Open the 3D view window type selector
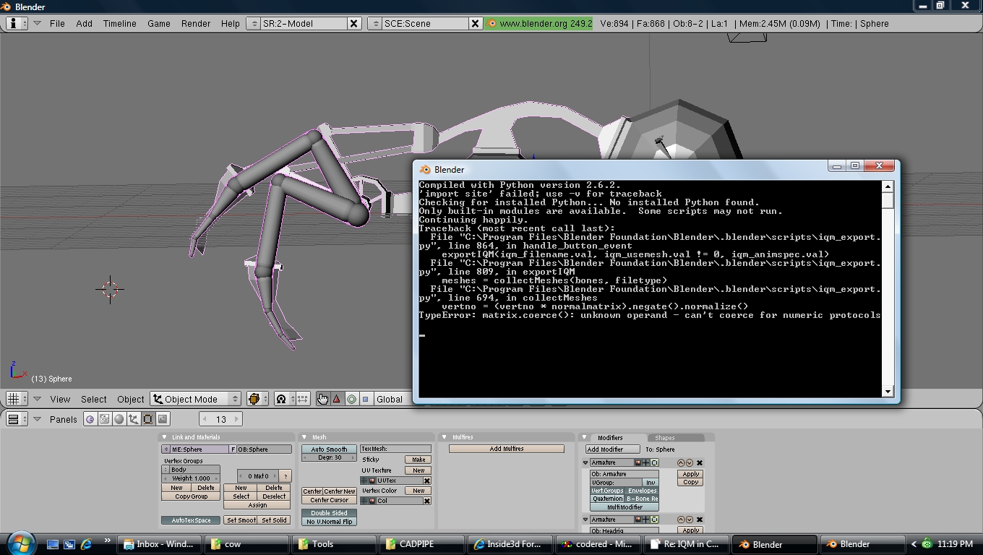The image size is (983, 555). 17,399
